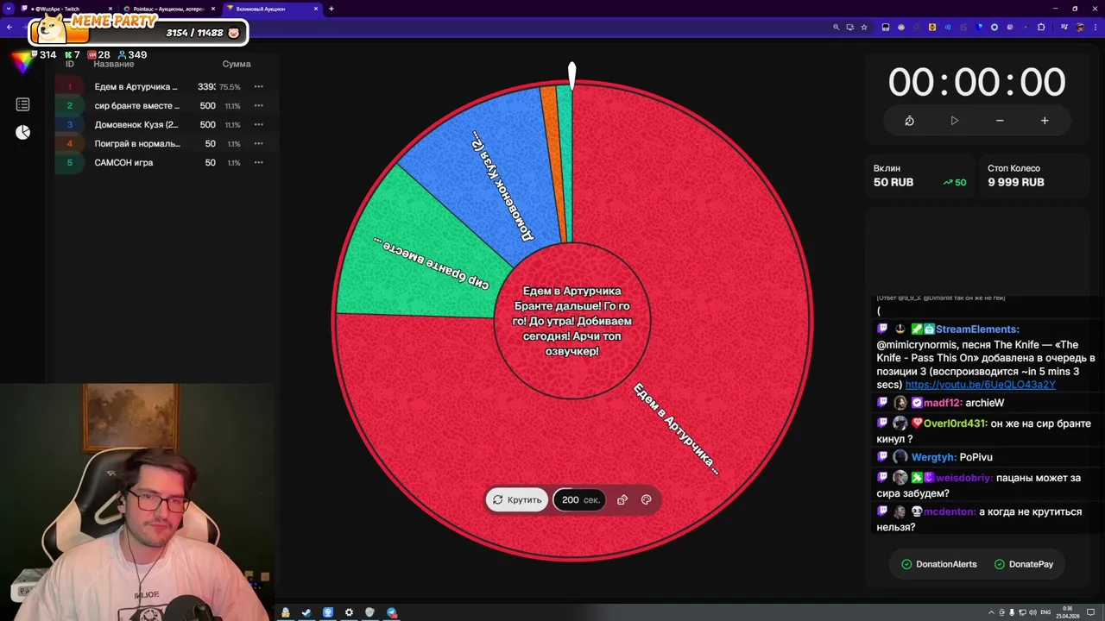Select lot name сир бранте вместе in list
The image size is (1105, 621).
pyautogui.click(x=136, y=106)
